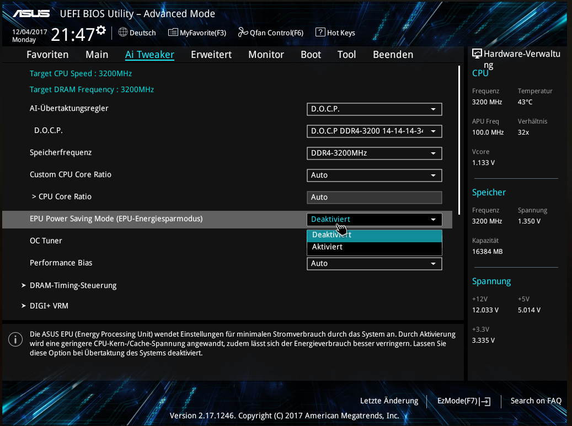Click the Vcore 1.133 V value
Viewport: 572px width, 426px height.
coord(483,163)
